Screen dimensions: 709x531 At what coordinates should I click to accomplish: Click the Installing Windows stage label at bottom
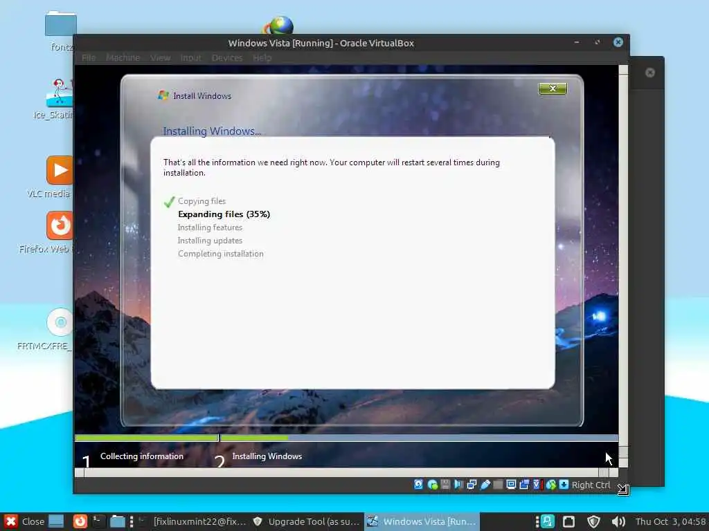click(267, 456)
